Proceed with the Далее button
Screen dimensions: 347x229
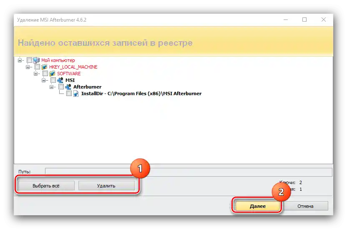(258, 206)
